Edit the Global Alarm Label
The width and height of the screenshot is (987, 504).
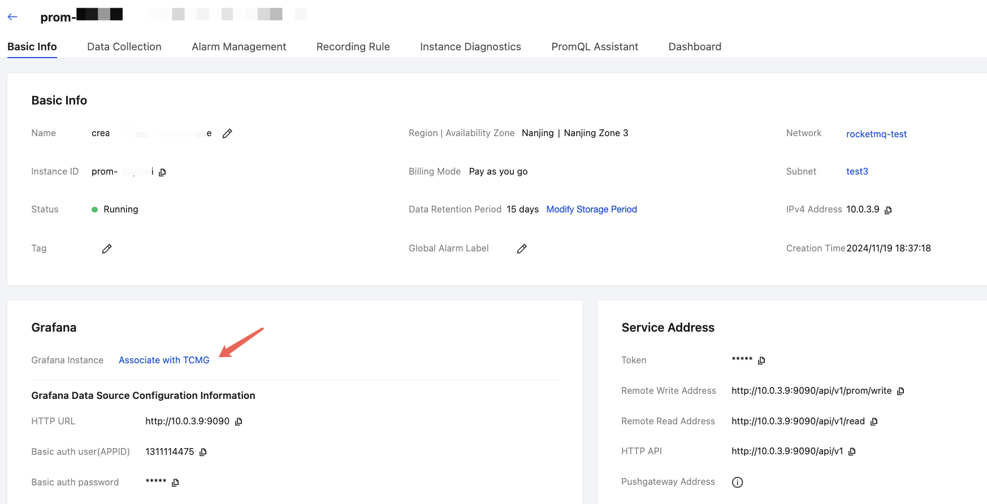coord(522,249)
